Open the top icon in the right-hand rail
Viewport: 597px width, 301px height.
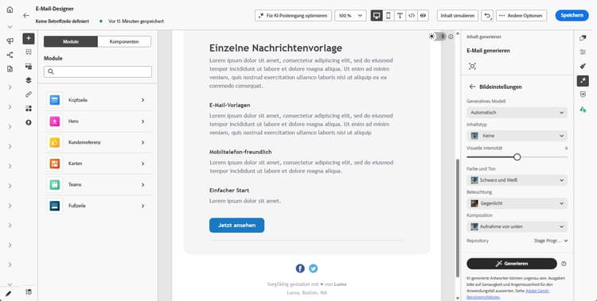[583, 38]
